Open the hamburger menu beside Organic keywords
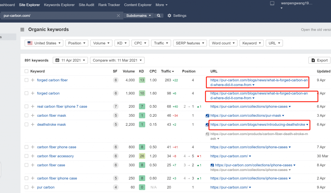 (x=22, y=29)
